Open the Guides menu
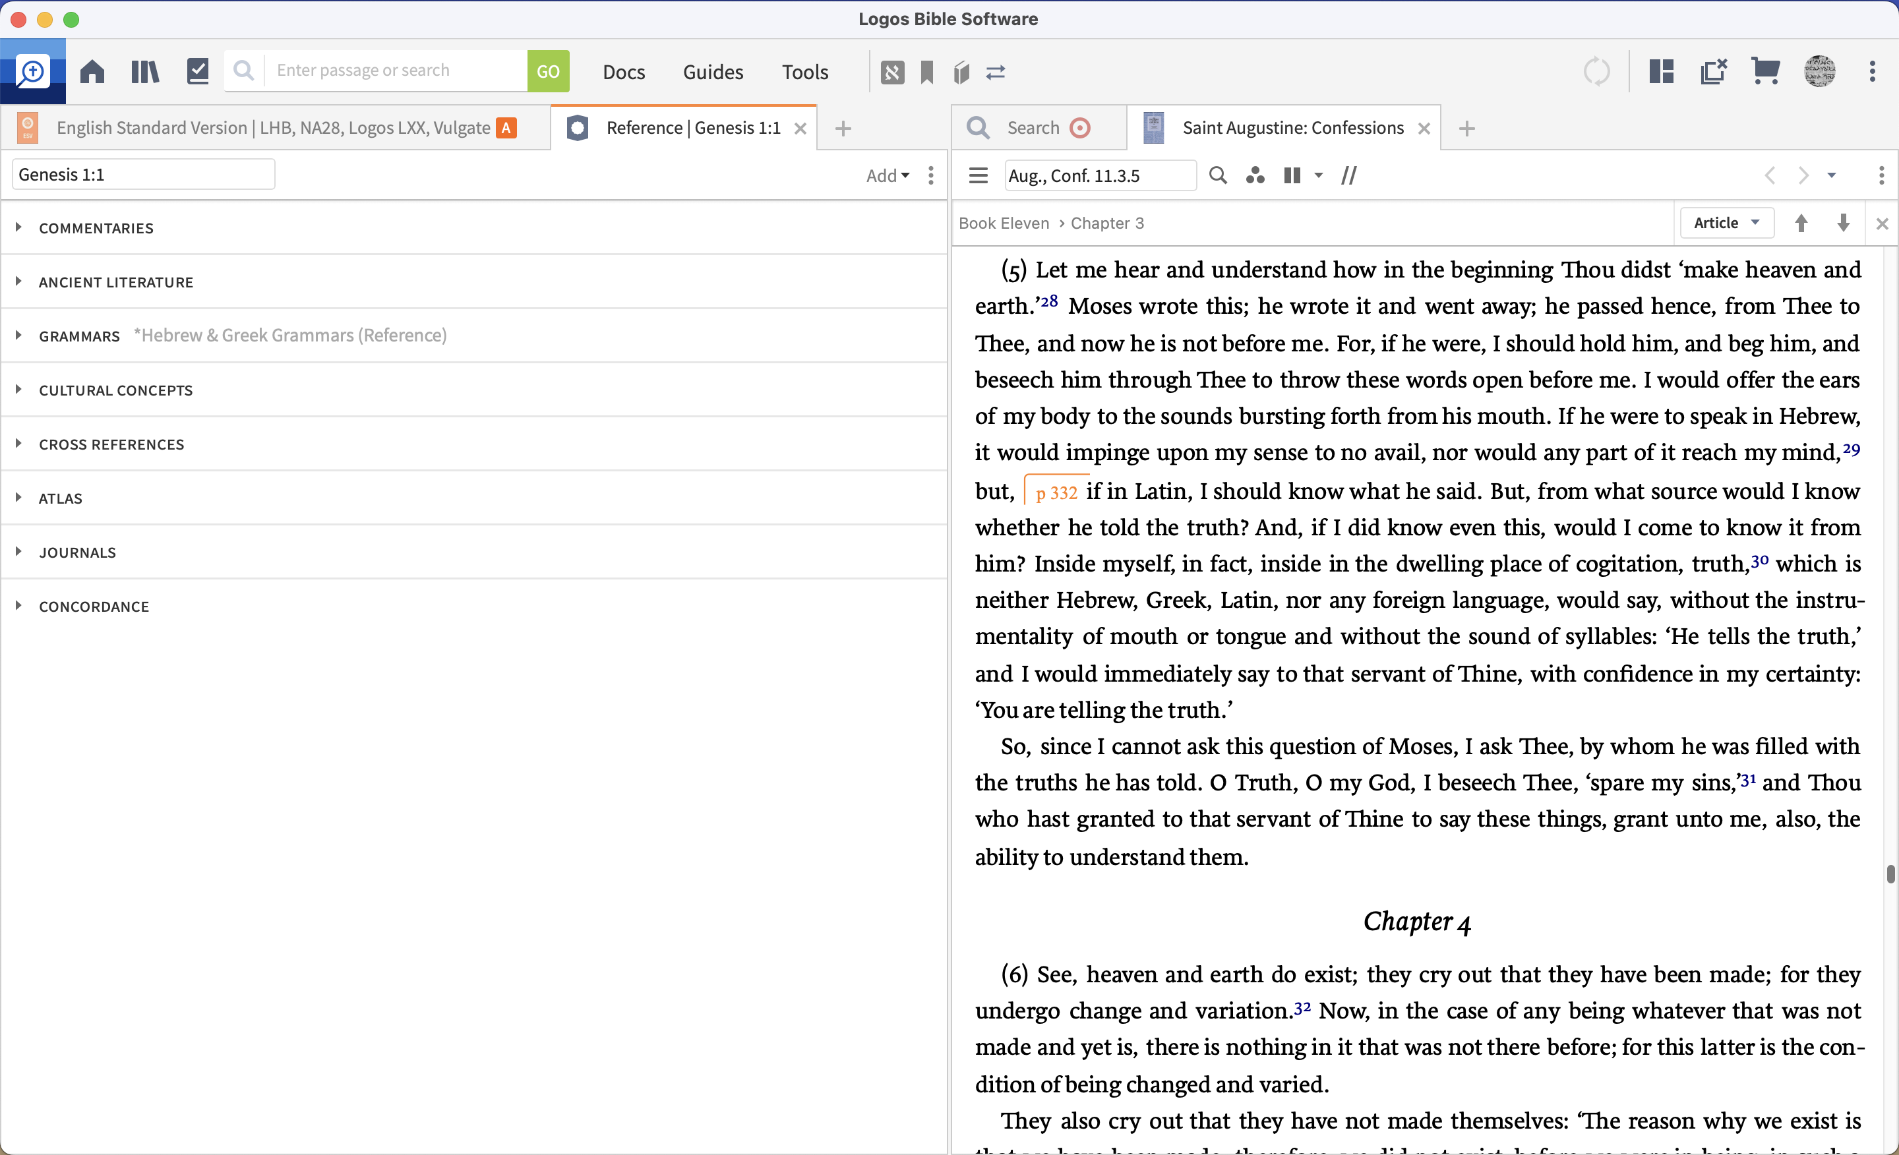The height and width of the screenshot is (1155, 1899). (x=712, y=72)
